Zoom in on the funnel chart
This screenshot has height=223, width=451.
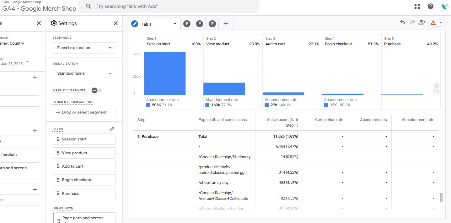(x=437, y=86)
